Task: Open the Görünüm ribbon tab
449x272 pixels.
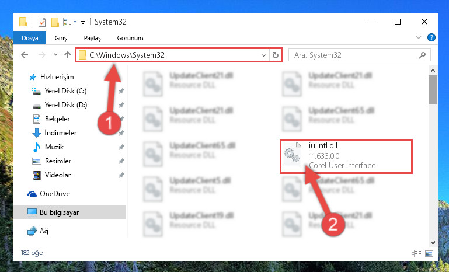Action: [x=130, y=38]
